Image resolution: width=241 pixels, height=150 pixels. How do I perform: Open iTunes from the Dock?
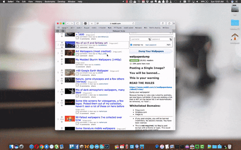coord(162,146)
